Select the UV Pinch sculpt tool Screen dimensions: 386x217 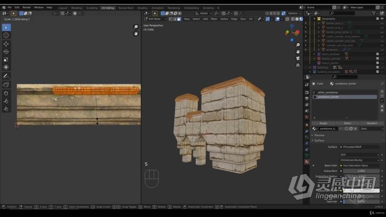(6, 109)
